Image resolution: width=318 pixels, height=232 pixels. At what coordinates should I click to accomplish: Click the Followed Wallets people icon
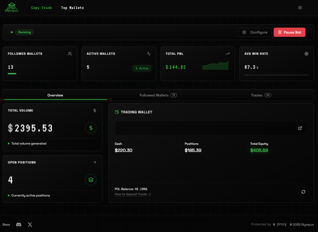click(70, 54)
